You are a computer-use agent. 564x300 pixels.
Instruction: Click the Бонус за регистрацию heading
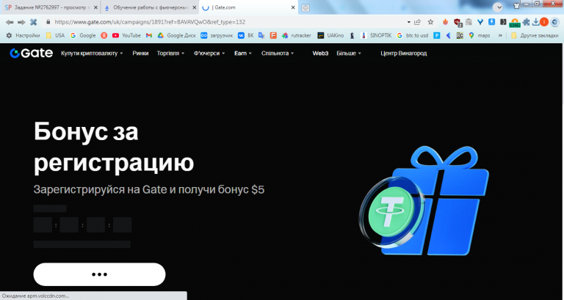[114, 147]
